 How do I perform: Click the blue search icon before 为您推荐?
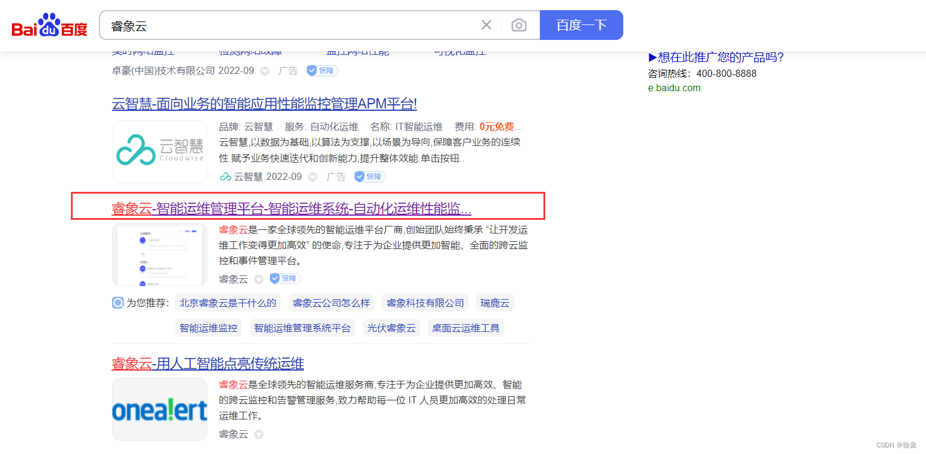[117, 302]
